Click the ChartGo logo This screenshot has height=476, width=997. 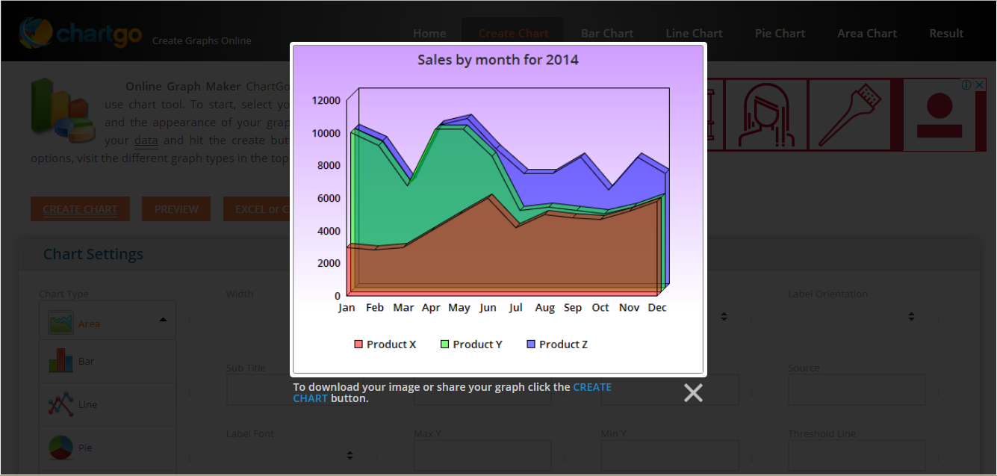tap(80, 34)
